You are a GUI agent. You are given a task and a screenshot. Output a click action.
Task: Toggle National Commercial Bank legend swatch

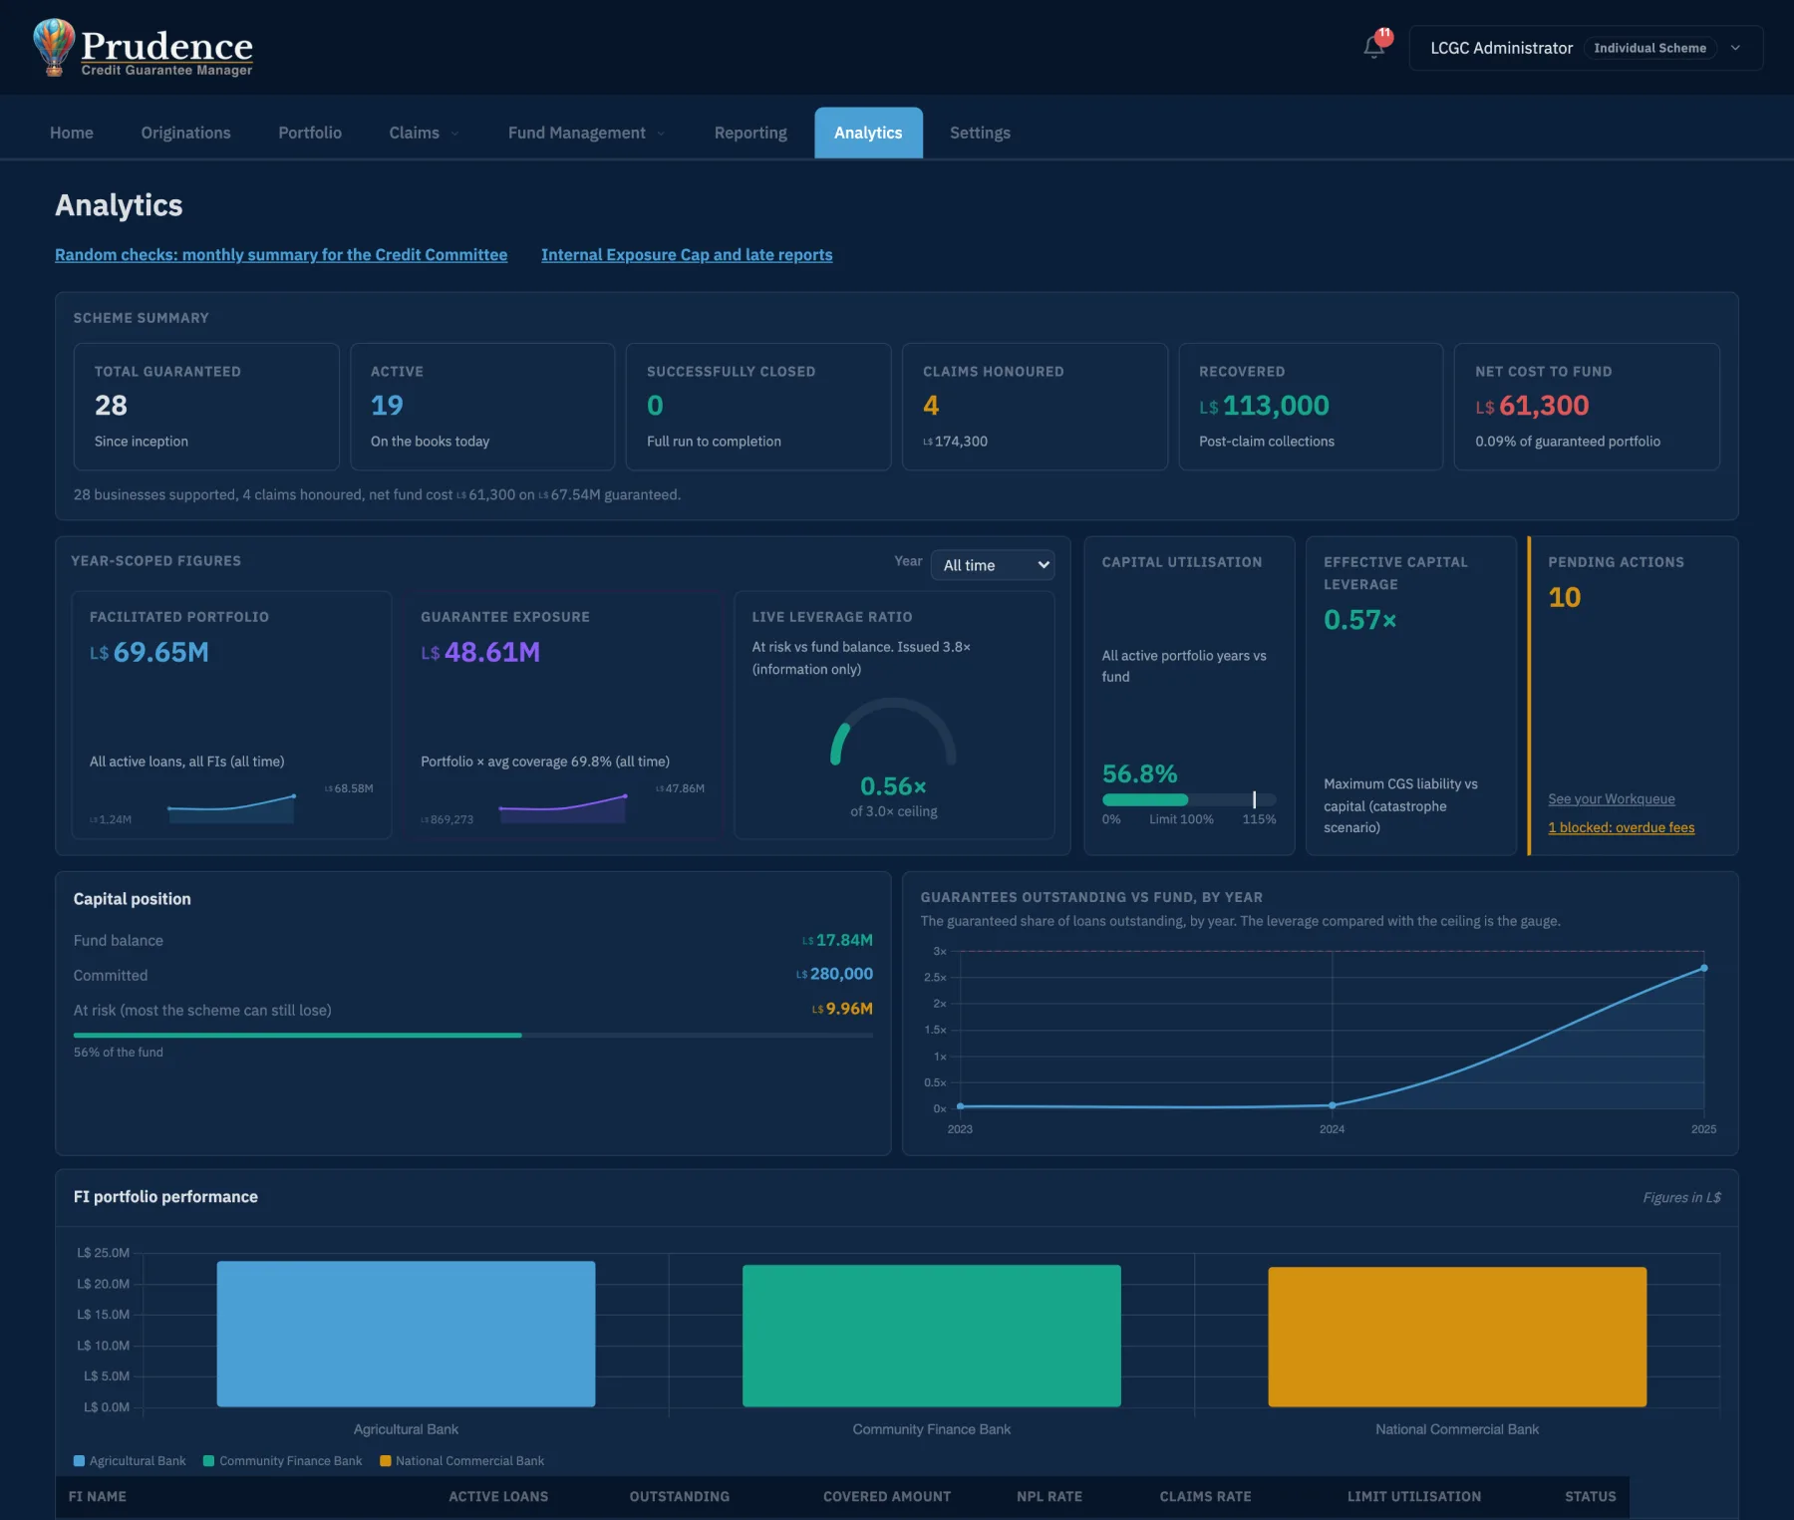click(385, 1461)
